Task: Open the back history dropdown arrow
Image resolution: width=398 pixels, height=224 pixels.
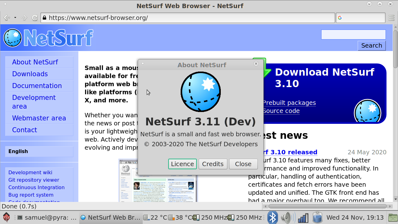Action: 15,18
